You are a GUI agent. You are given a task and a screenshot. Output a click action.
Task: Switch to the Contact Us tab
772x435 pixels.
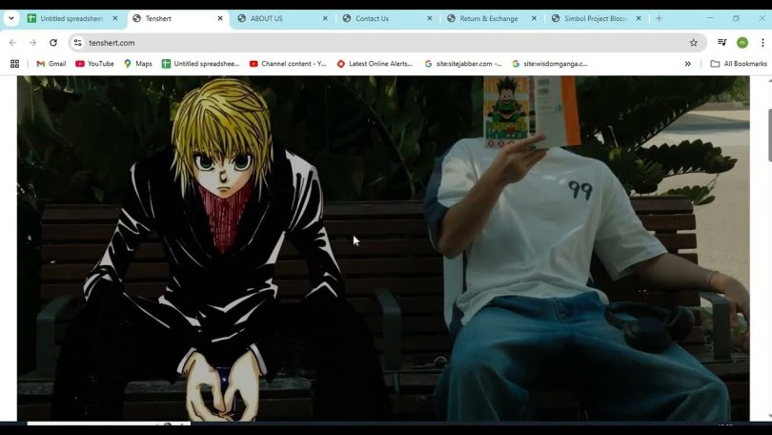point(388,18)
